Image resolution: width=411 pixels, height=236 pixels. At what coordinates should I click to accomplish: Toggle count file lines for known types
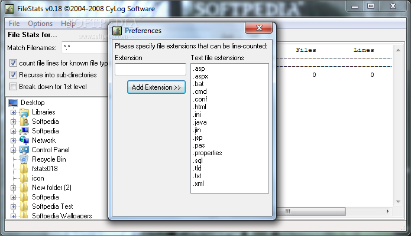[x=13, y=63]
